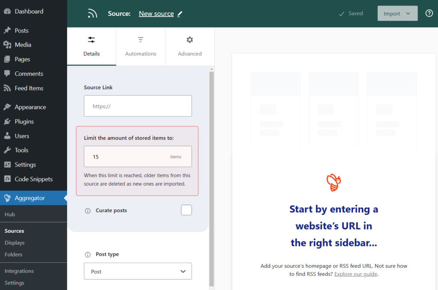The image size is (438, 290).
Task: Enable the Curate posts checkbox
Action: pos(186,210)
